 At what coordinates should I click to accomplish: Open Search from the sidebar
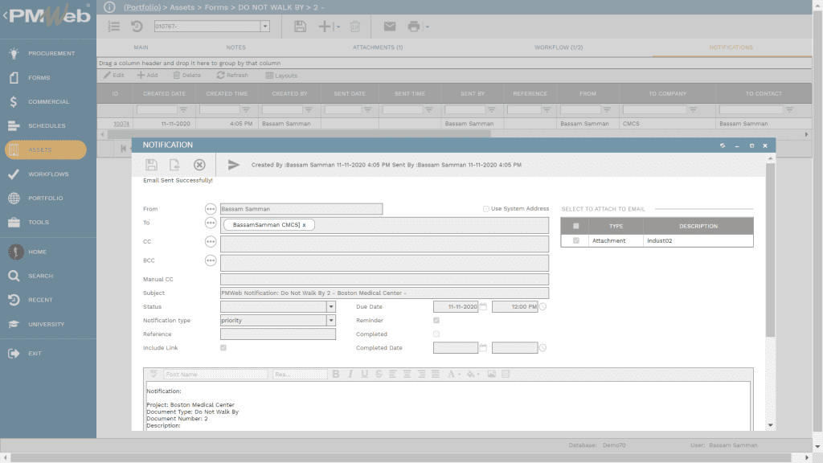pos(31,276)
